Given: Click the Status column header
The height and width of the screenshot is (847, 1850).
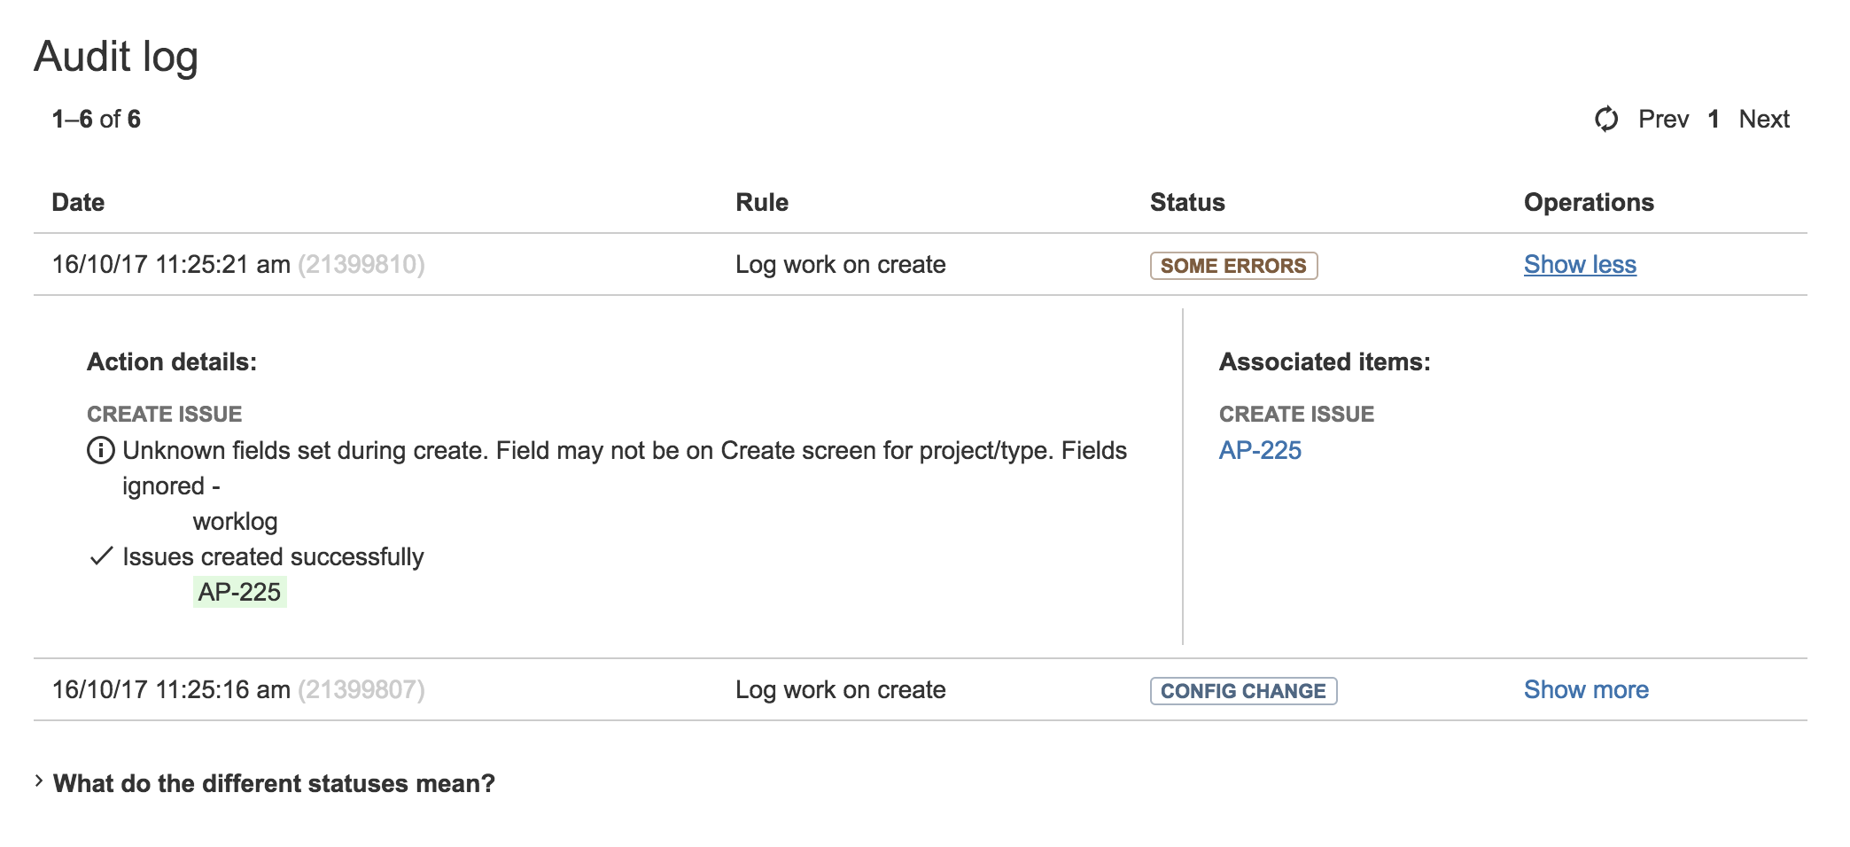Looking at the screenshot, I should point(1187,203).
